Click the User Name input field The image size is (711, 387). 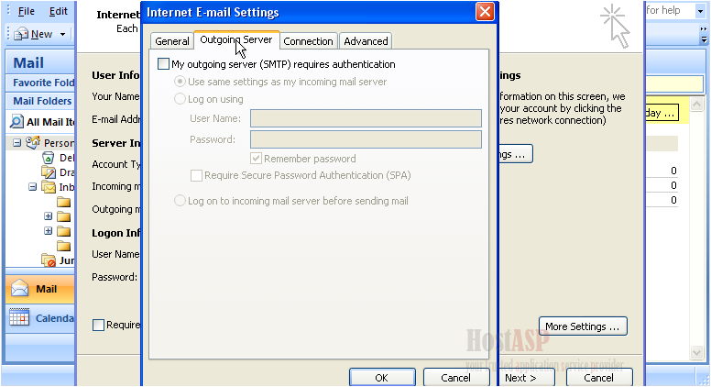point(366,118)
